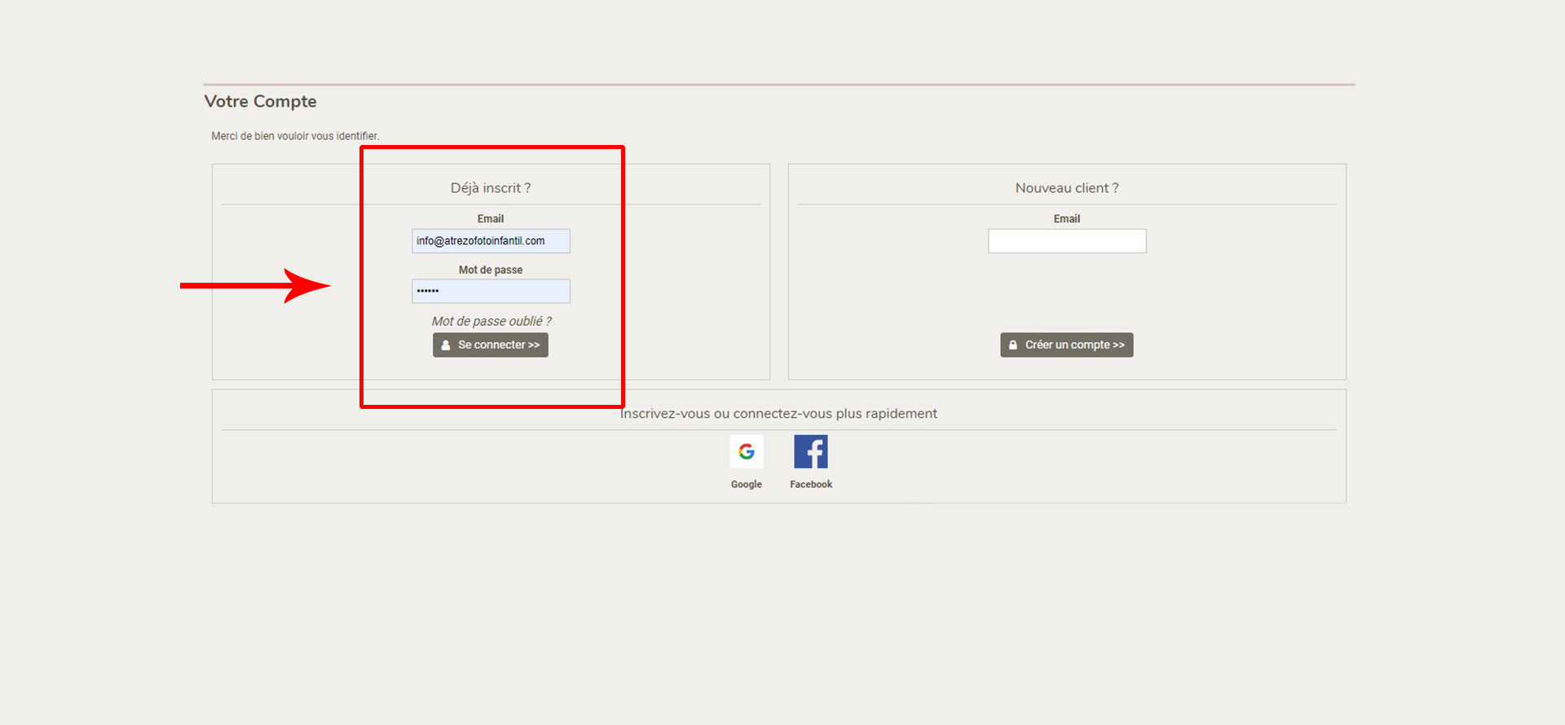Image resolution: width=1565 pixels, height=725 pixels.
Task: Click the Facebook sign-in logo
Action: click(810, 451)
